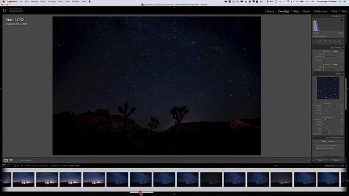Enable the Soft Proofing checkbox
This screenshot has width=349, height=196.
(18, 160)
